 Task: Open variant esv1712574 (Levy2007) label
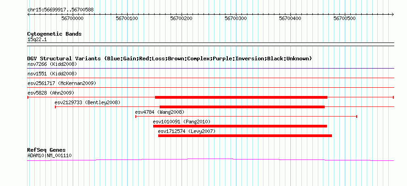coord(187,131)
